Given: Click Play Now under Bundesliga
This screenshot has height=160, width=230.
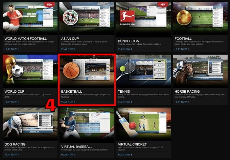Looking at the screenshot, I should (125, 49).
